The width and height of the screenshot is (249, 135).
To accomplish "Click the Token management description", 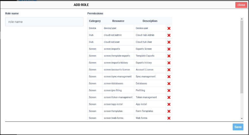I will coord(146,97).
